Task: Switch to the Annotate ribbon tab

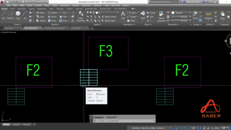Action: (x=22, y=9)
